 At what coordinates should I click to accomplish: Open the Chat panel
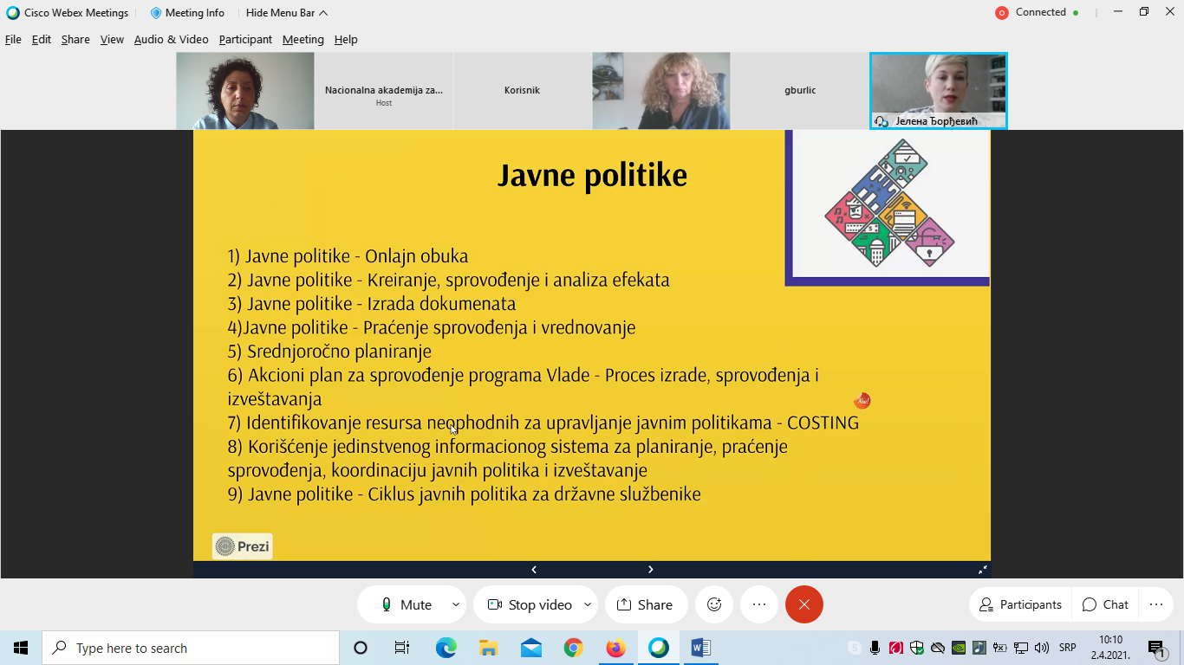point(1105,604)
